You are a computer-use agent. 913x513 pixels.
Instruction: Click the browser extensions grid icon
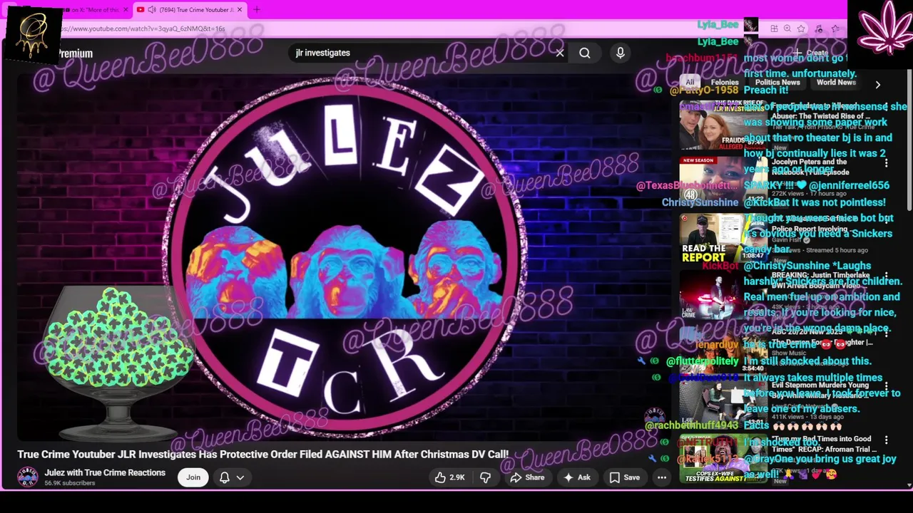774,28
